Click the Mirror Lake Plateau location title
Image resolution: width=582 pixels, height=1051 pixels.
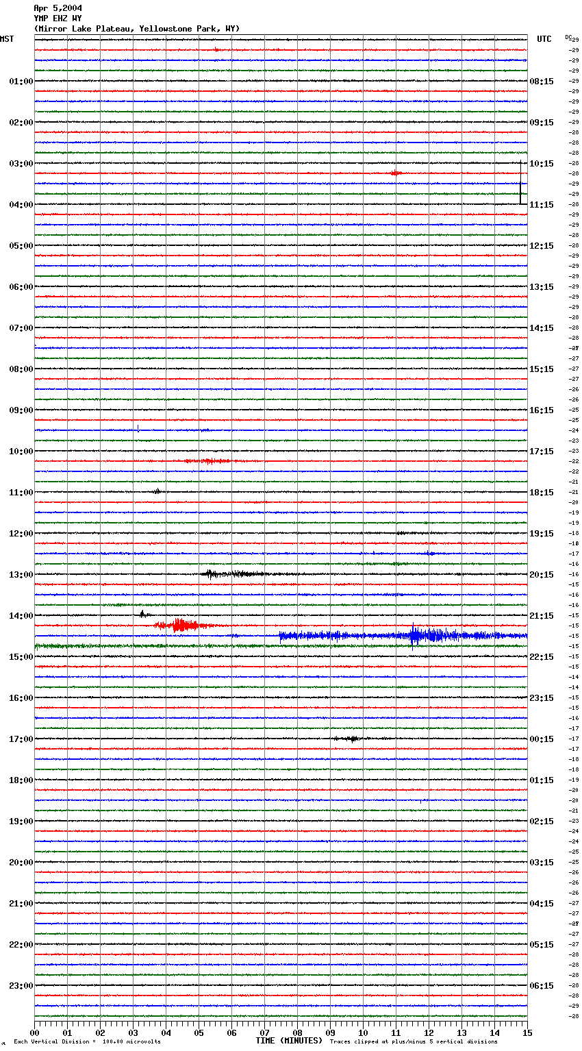137,29
